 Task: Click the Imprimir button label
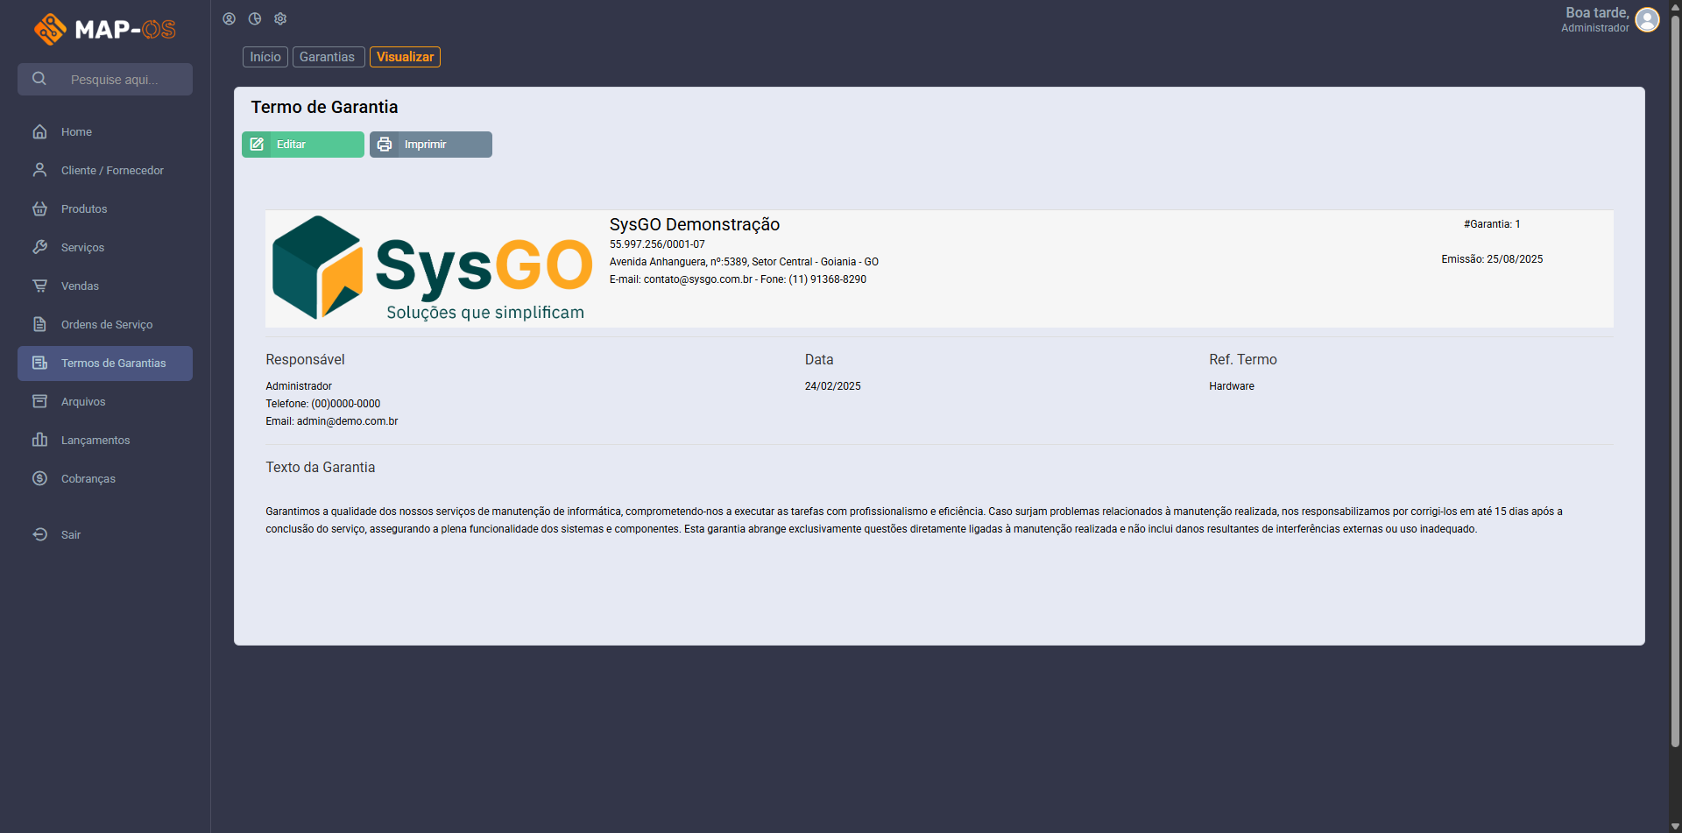click(x=425, y=145)
